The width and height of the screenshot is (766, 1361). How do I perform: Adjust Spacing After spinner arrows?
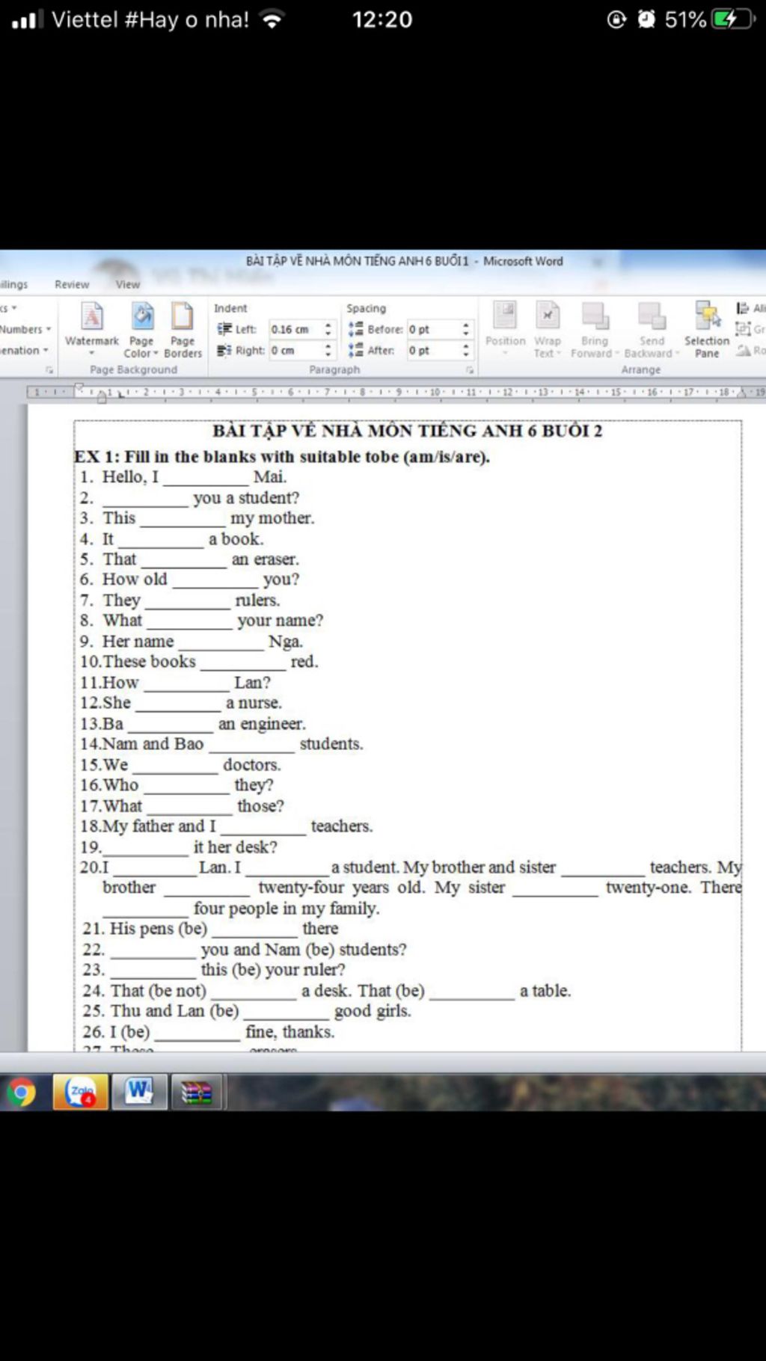(x=466, y=350)
